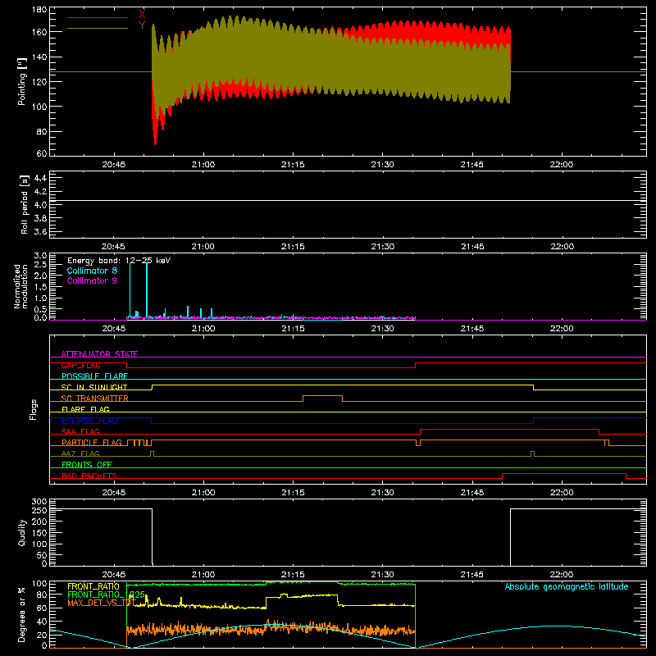Click the SC_TRANSMITTER flag label
This screenshot has width=656, height=656.
pos(95,399)
